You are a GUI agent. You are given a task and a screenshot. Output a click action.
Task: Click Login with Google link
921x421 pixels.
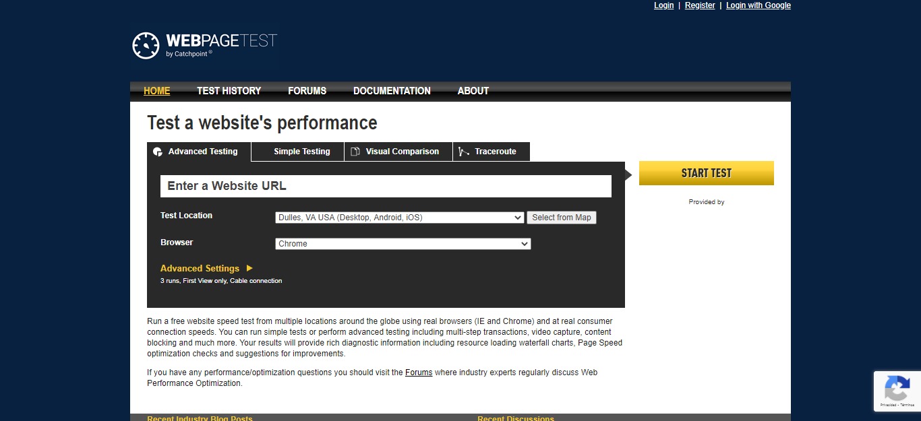point(759,5)
